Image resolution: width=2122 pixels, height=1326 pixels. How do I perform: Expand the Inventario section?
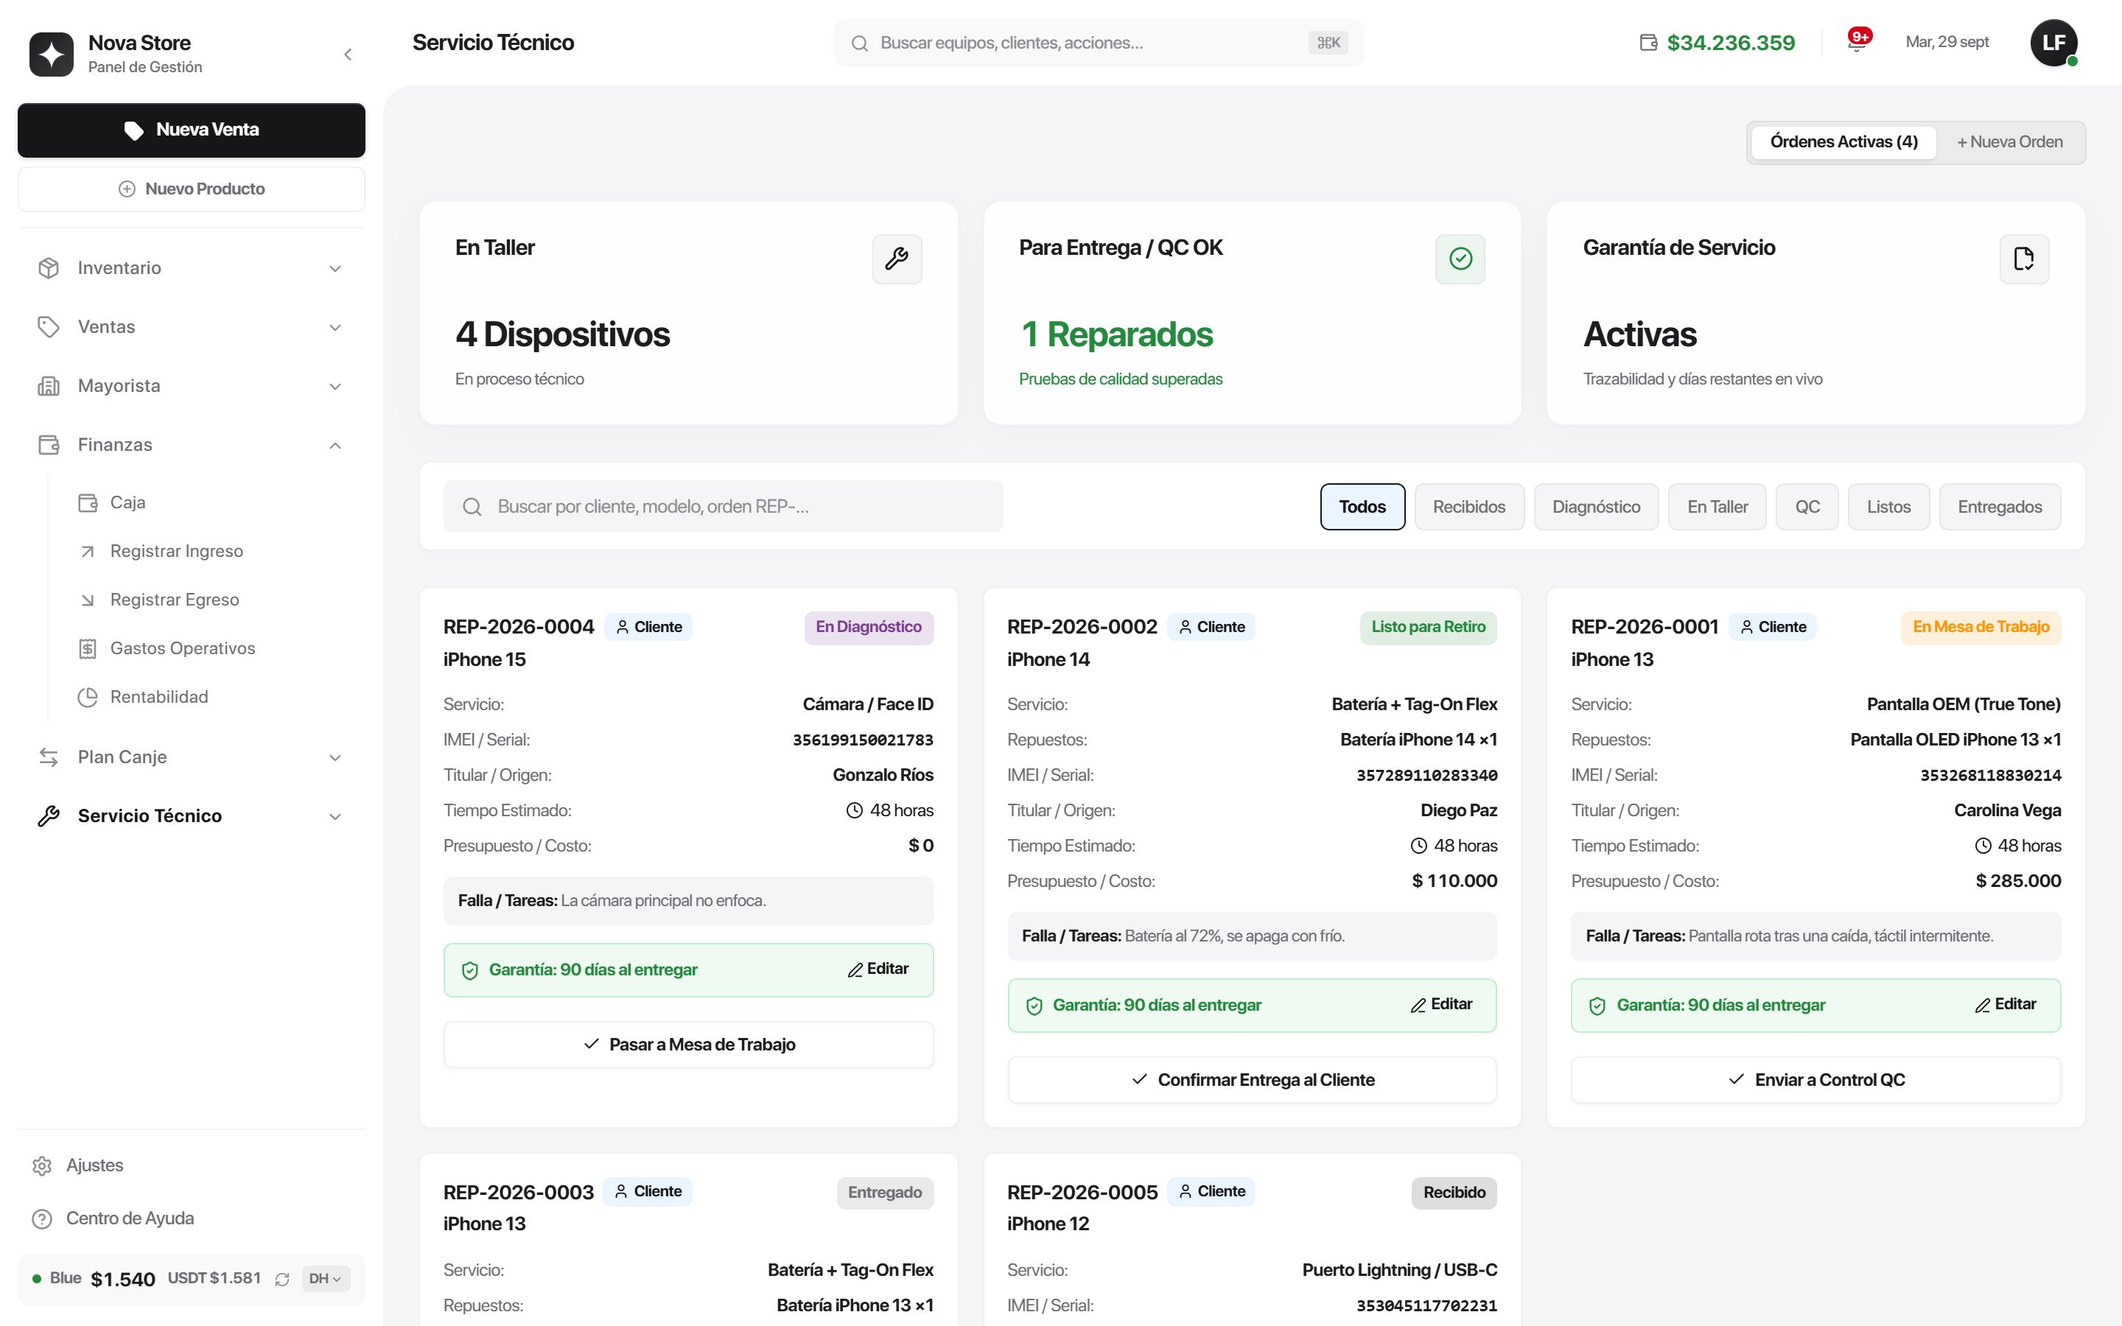tap(191, 268)
